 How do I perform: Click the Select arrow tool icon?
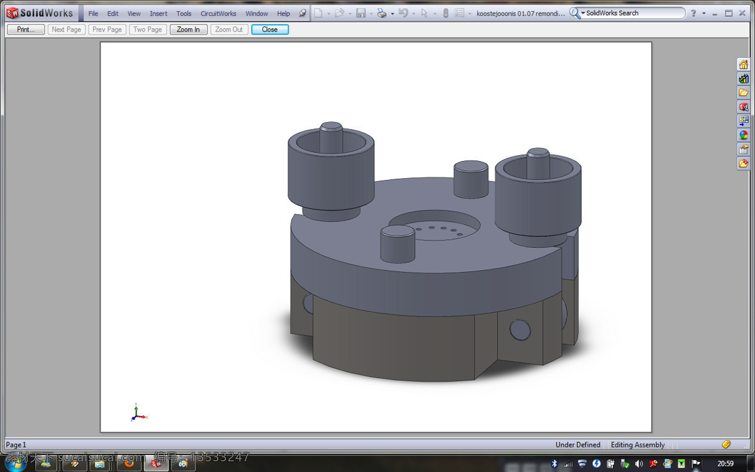click(x=425, y=13)
